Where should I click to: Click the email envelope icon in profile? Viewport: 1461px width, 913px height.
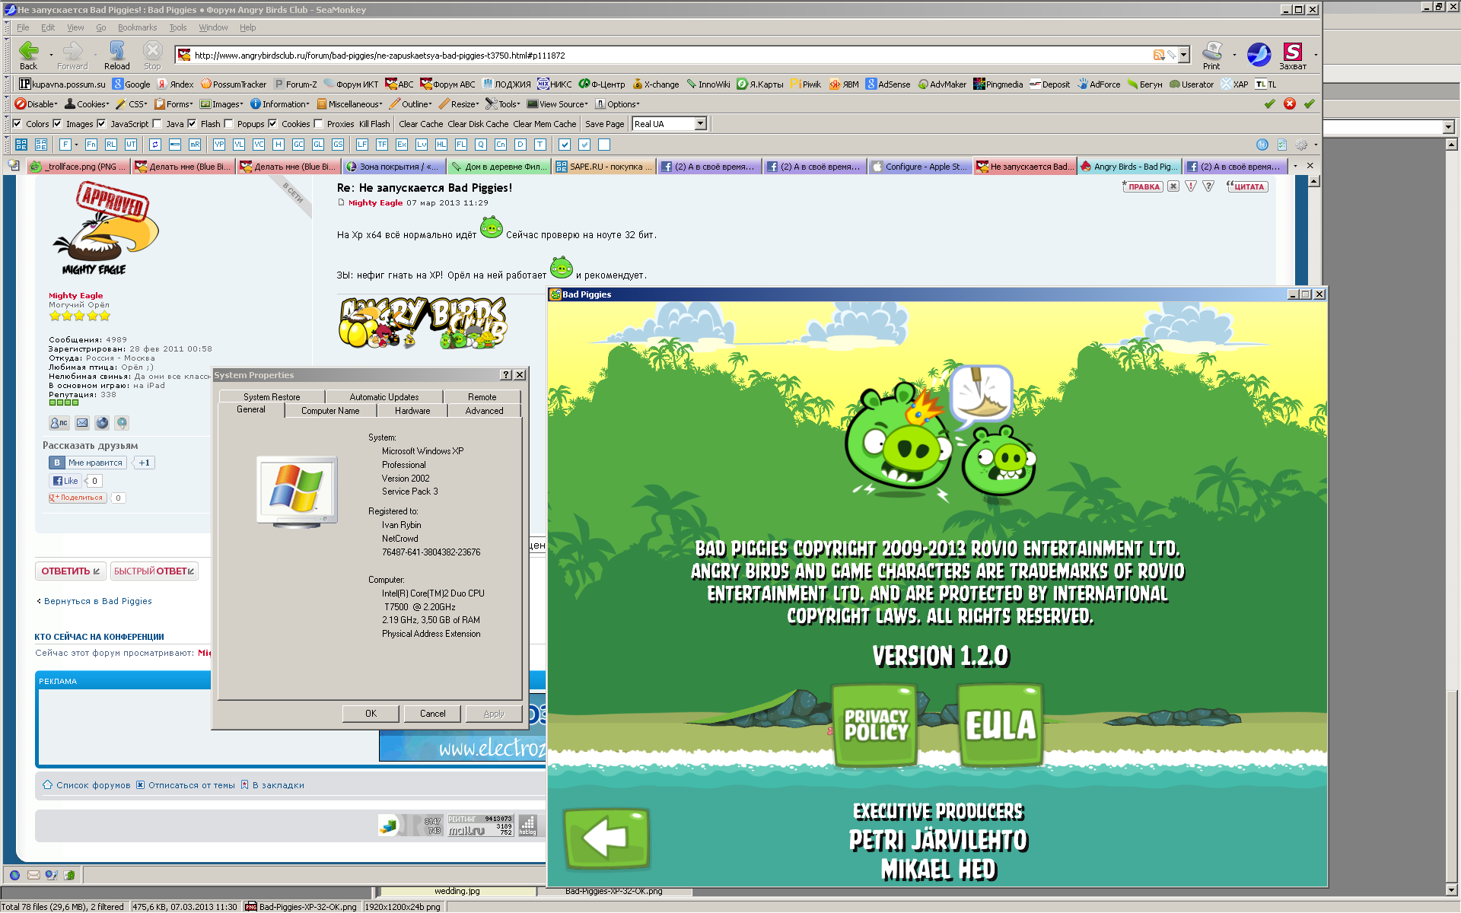82,423
